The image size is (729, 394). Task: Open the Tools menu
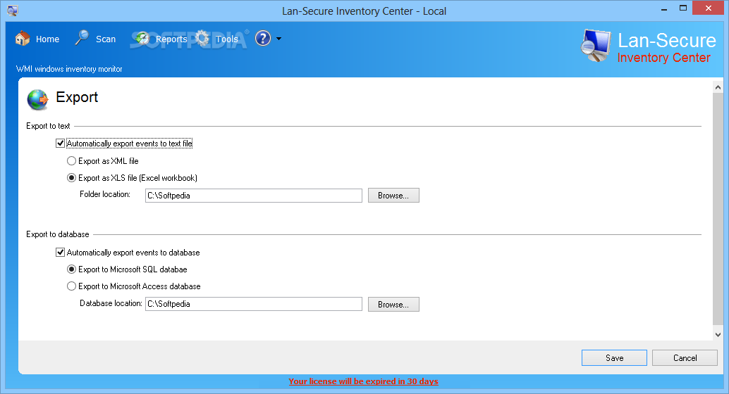[x=227, y=39]
